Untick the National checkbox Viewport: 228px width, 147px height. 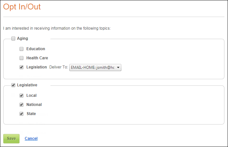[x=21, y=105]
